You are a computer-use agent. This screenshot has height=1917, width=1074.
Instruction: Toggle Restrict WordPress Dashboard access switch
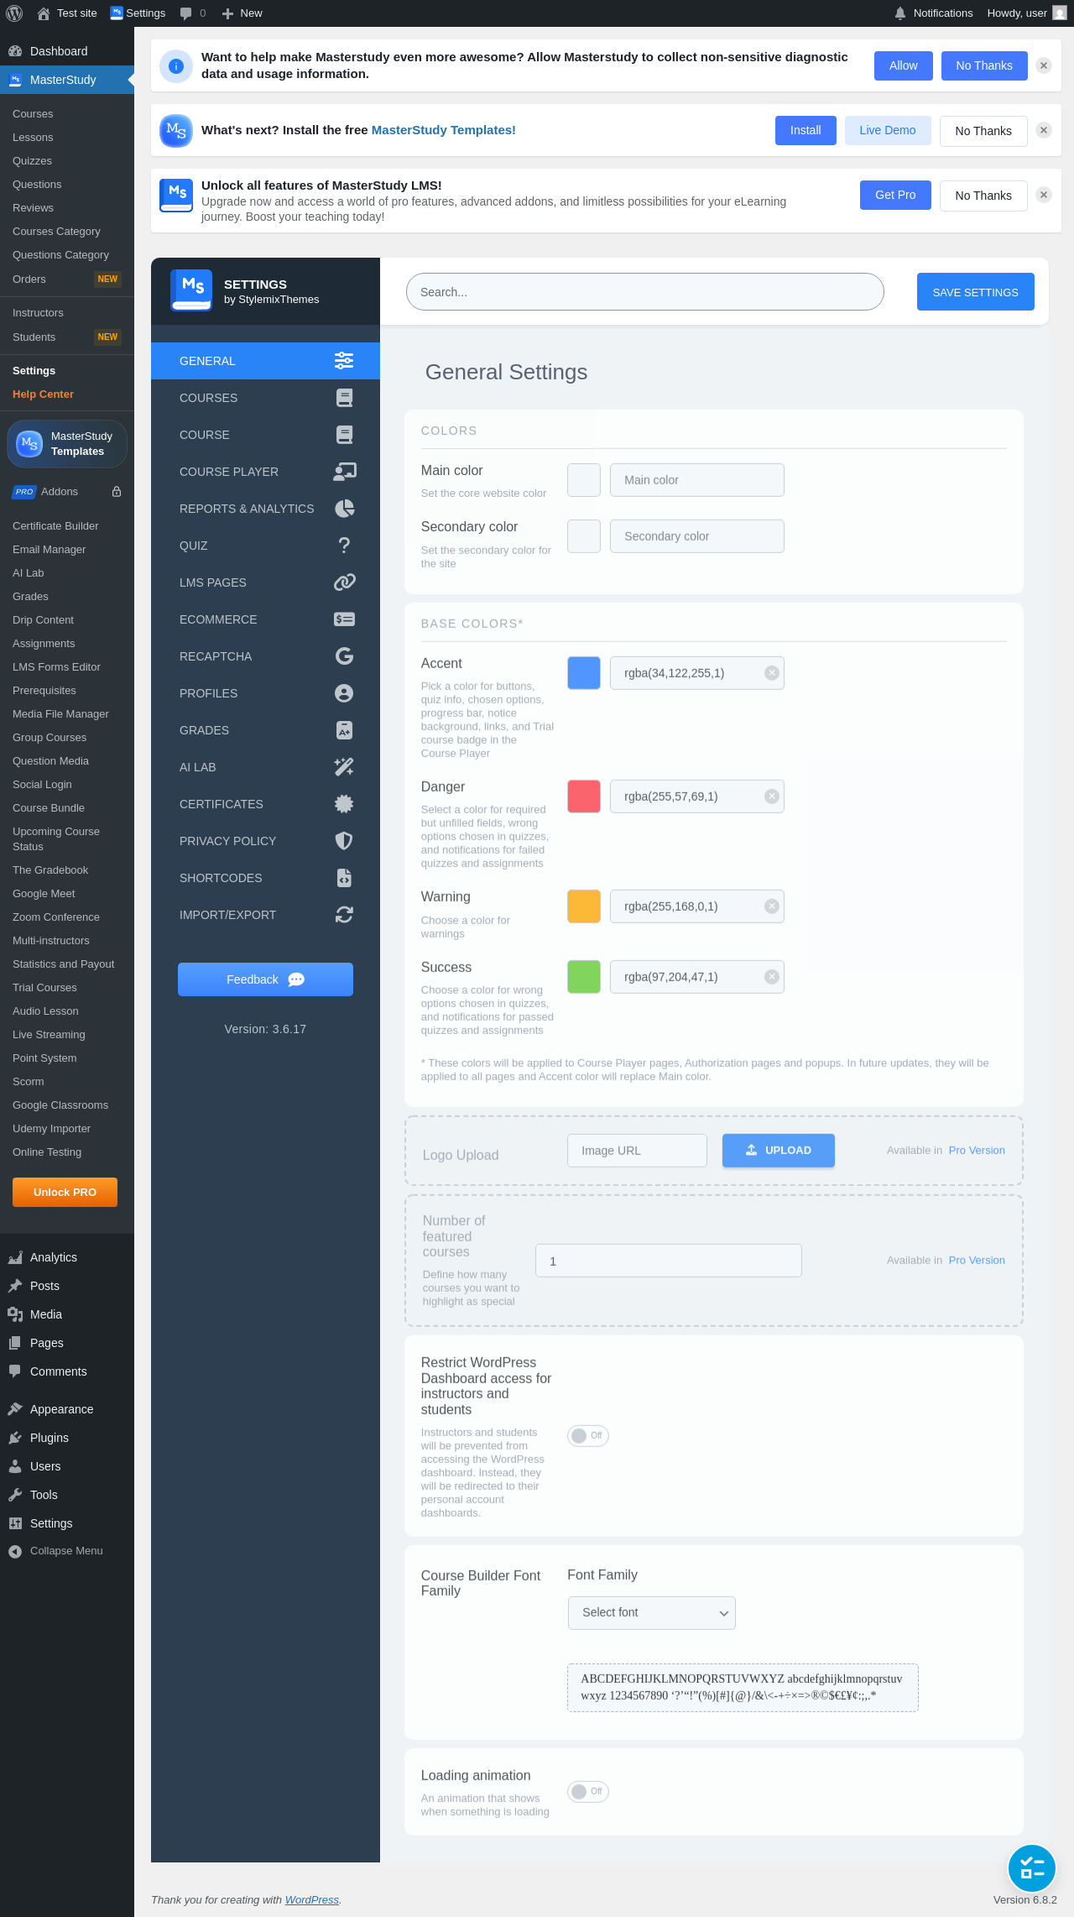click(588, 1435)
